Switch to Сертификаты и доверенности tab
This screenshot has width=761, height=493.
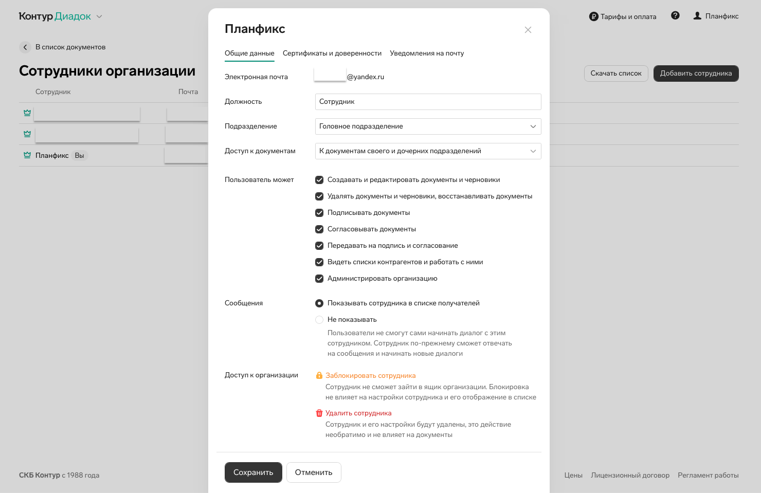(x=332, y=53)
